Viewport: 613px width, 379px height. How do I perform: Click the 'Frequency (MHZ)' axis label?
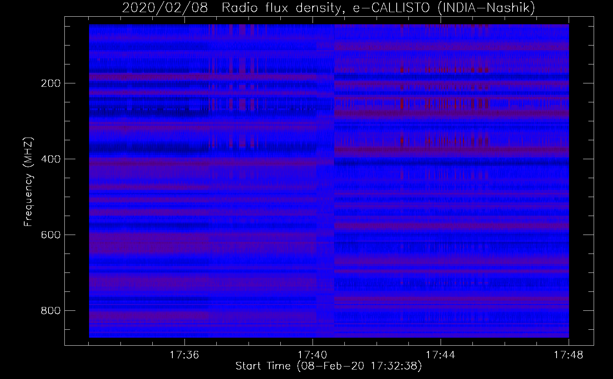28,182
